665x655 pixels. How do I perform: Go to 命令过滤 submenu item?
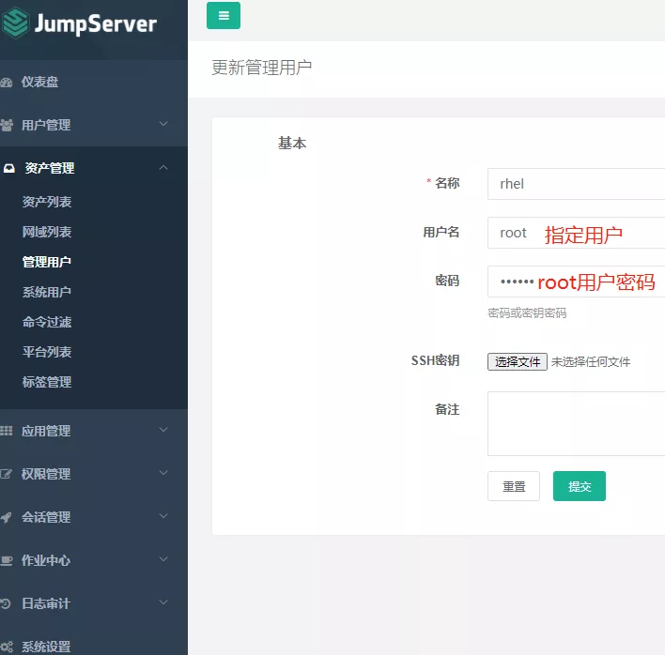(x=47, y=322)
